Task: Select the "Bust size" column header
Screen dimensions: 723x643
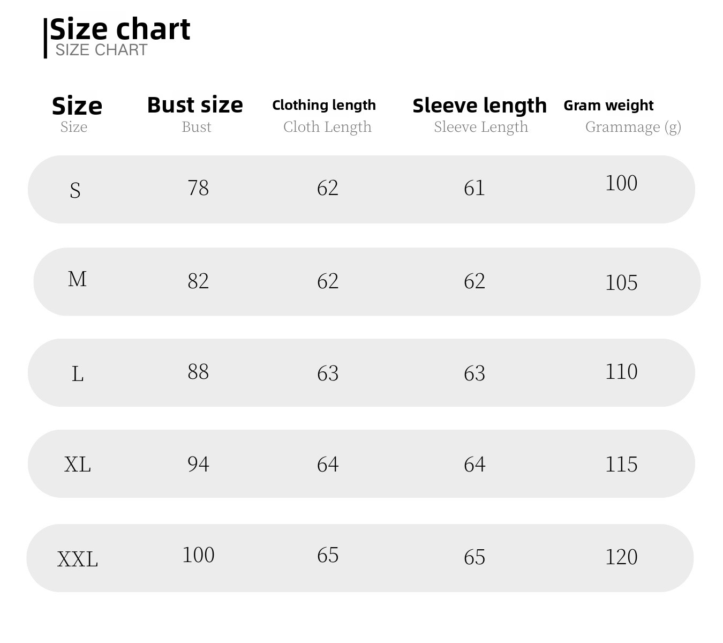Action: (195, 105)
